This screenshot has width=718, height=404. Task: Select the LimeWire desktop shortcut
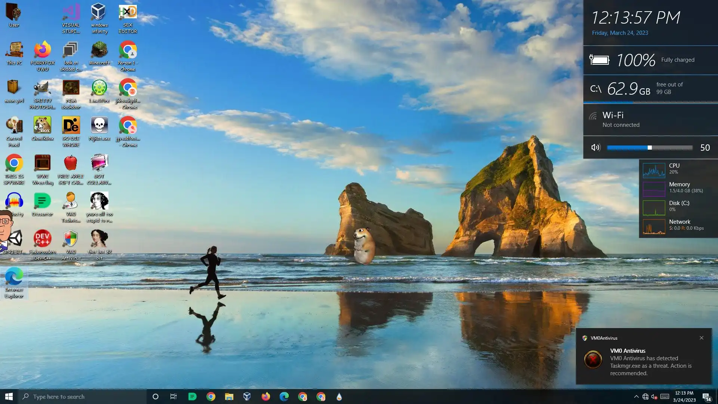(99, 88)
